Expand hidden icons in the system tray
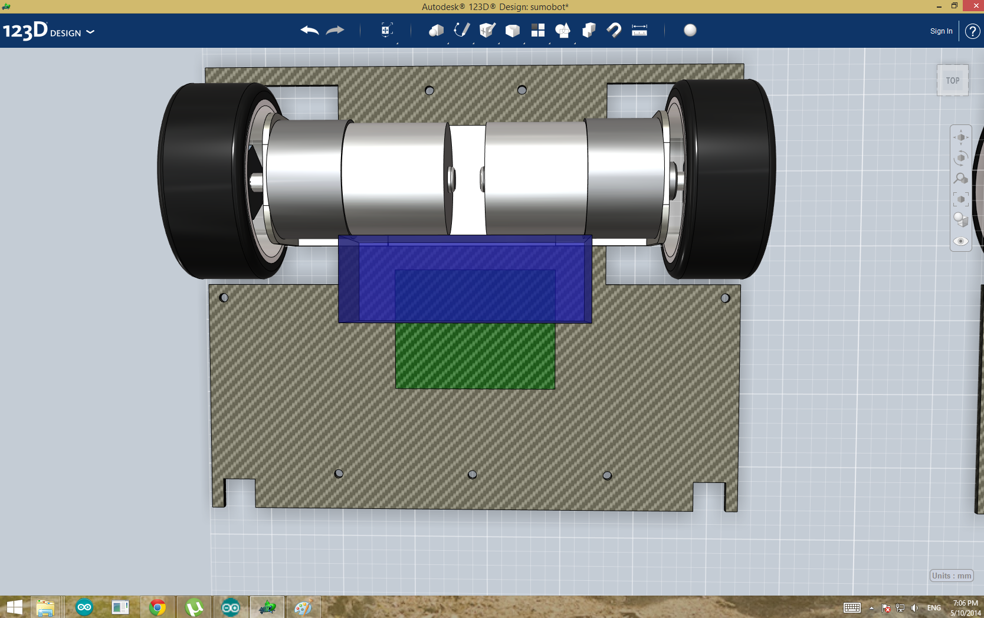The height and width of the screenshot is (618, 984). 872,608
